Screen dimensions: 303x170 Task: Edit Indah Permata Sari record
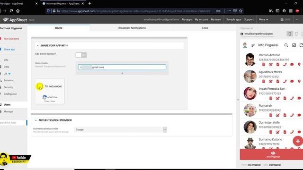278,98
